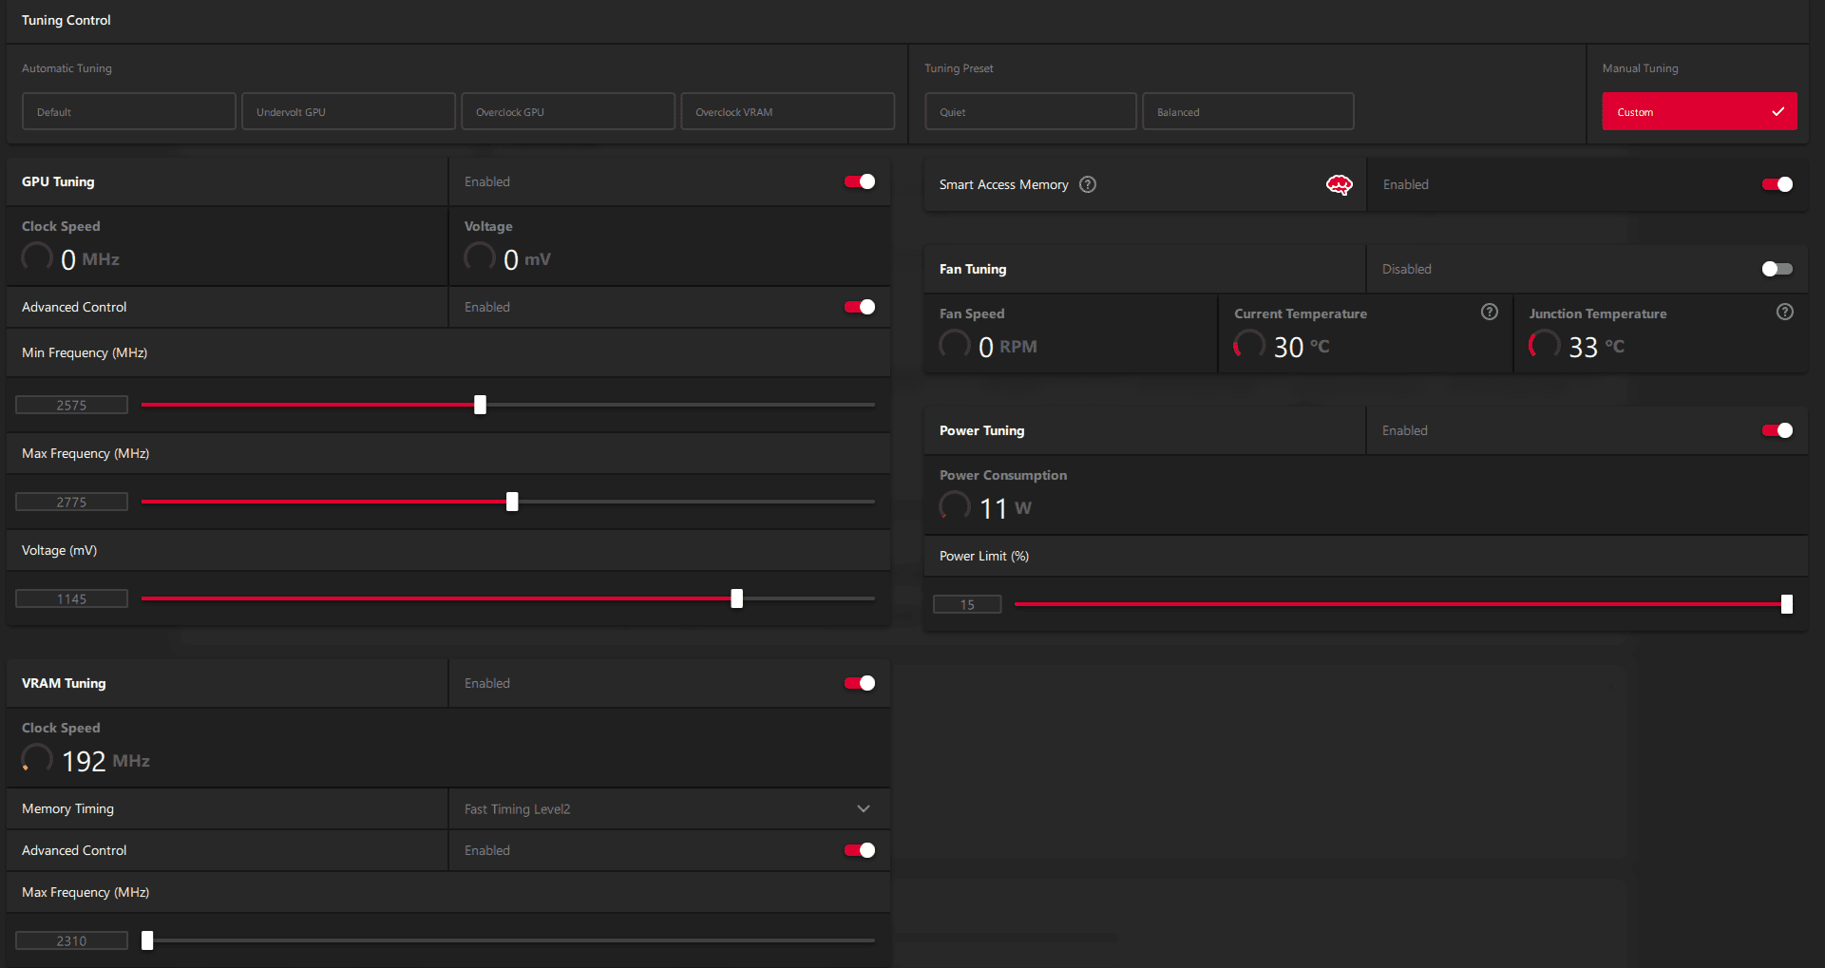Disable VRAM Advanced Control toggle
1825x968 pixels.
[860, 850]
